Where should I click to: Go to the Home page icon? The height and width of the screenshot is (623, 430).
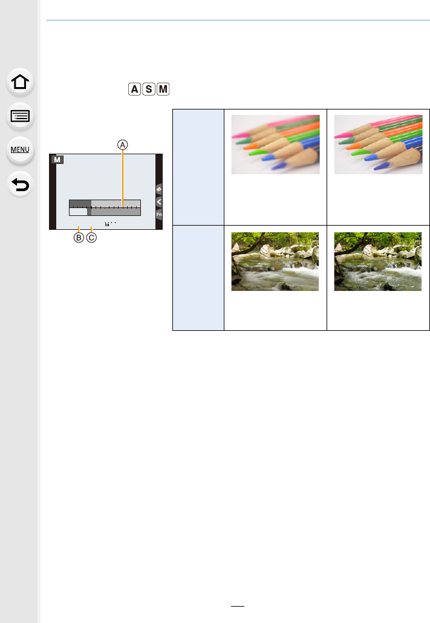pos(20,82)
